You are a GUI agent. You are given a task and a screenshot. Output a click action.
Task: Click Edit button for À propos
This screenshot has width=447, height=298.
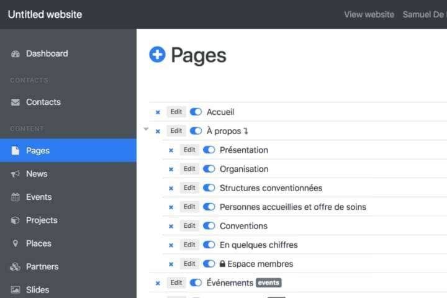pos(176,131)
